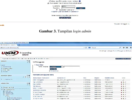
Task: Click the bookmark star icon
Action: [124, 48]
